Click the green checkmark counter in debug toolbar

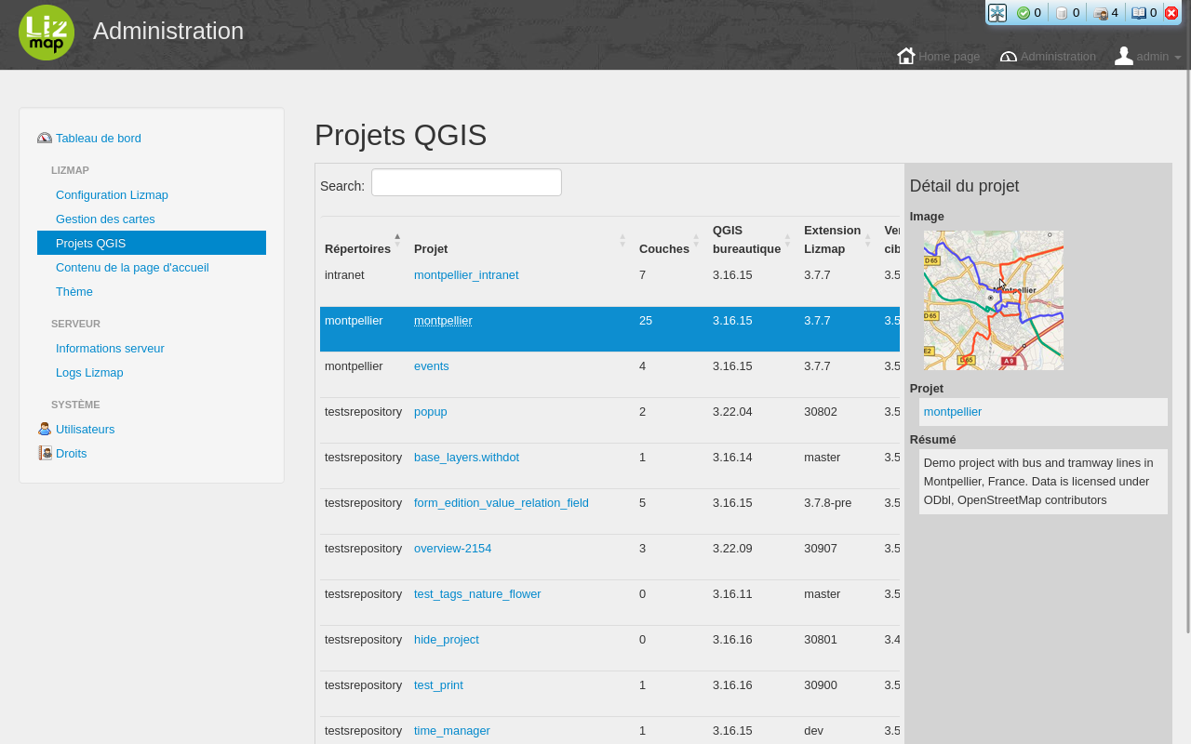pos(1025,12)
